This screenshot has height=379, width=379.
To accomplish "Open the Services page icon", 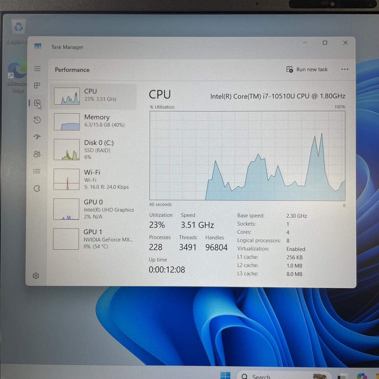I will click(37, 188).
